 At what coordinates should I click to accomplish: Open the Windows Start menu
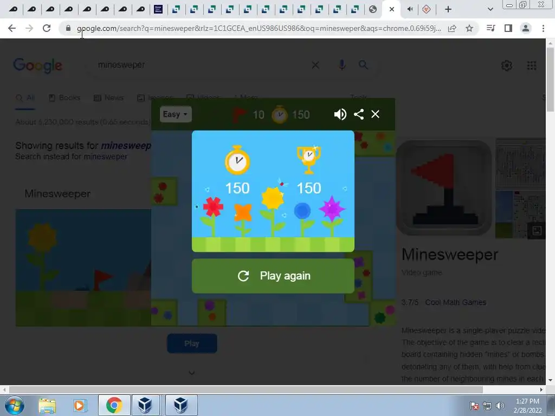click(15, 405)
